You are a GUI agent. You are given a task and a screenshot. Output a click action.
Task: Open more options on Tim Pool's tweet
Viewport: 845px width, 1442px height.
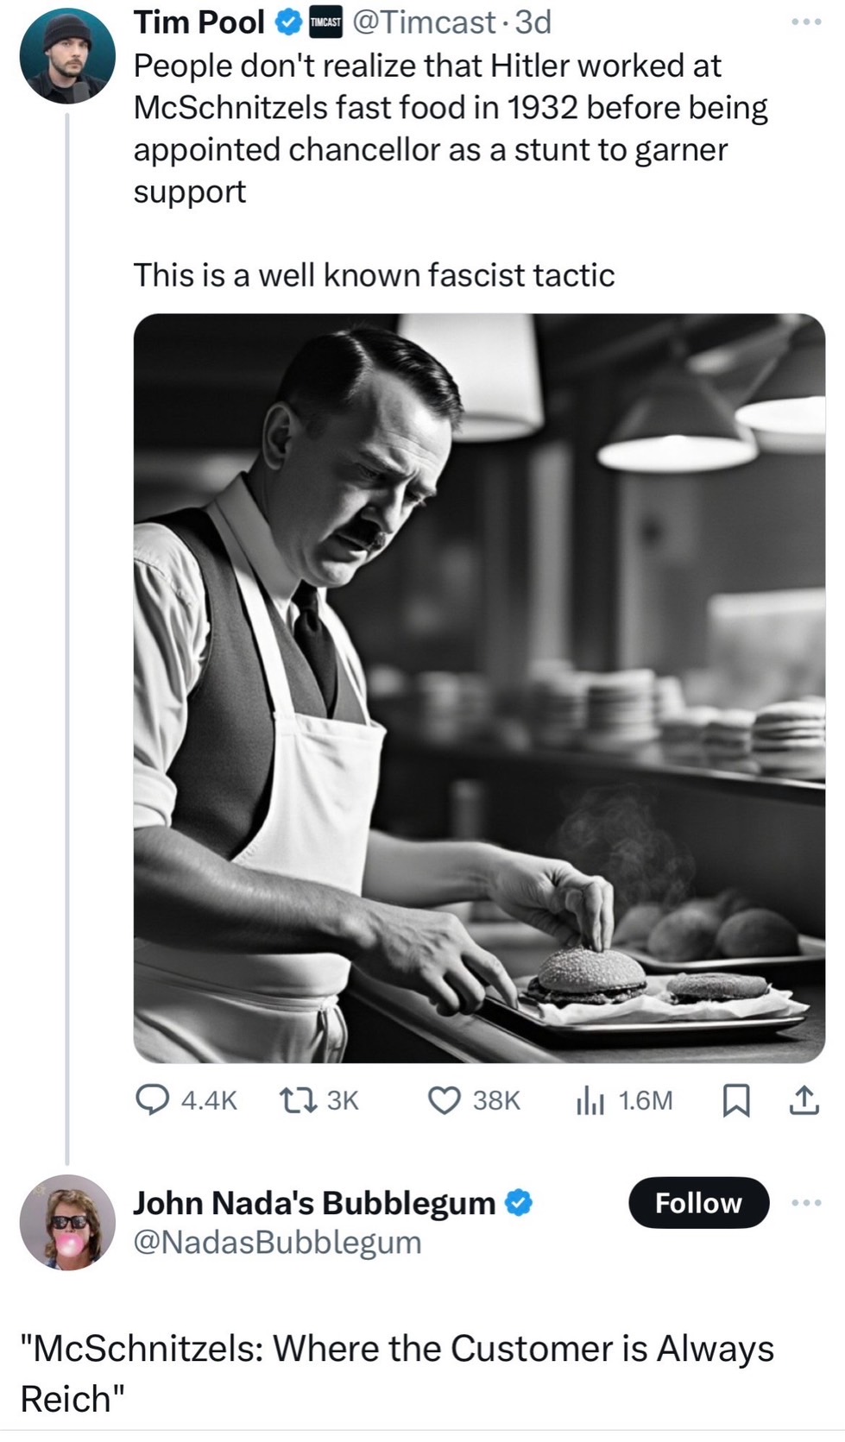pyautogui.click(x=805, y=23)
